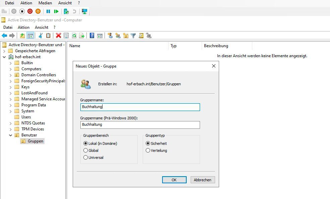Click the Create new user toolbar icon
Image resolution: width=330 pixels, height=199 pixels.
[110, 35]
